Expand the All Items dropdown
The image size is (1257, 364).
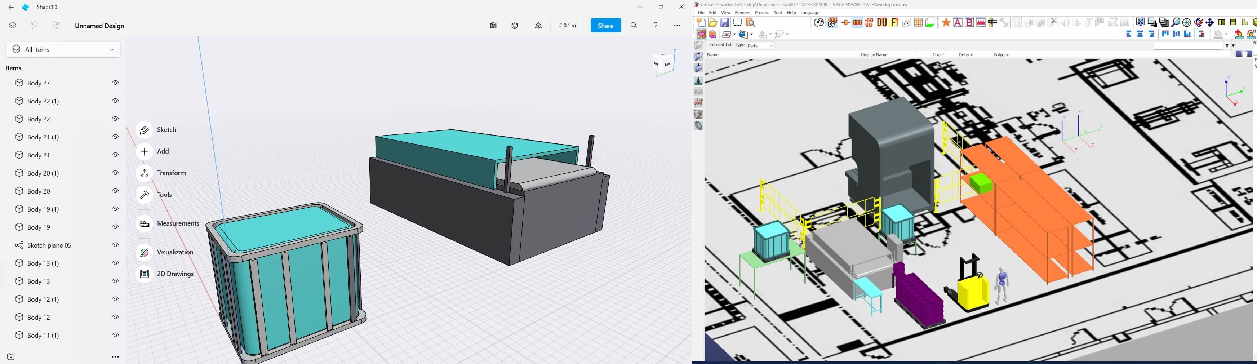click(63, 49)
